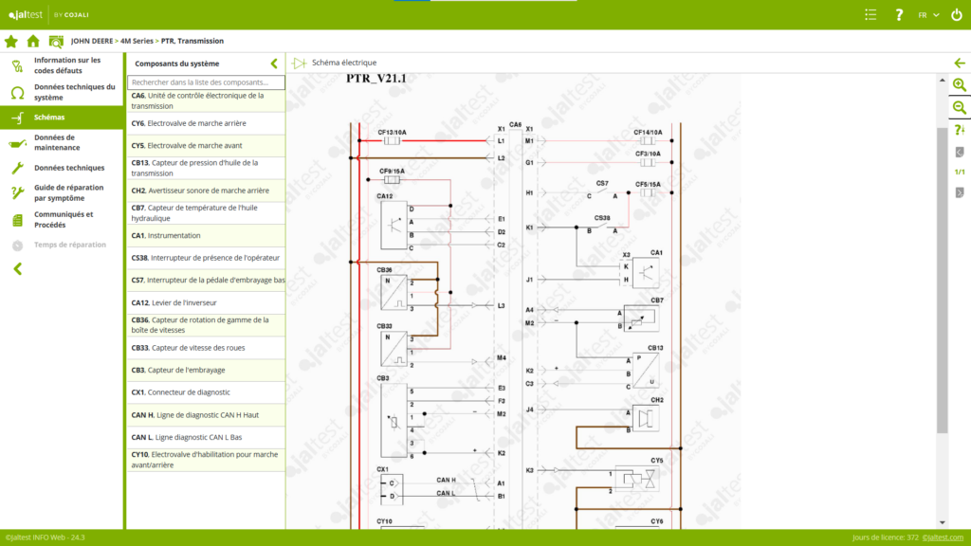
Task: Click the green back arrow at top right
Action: [960, 64]
